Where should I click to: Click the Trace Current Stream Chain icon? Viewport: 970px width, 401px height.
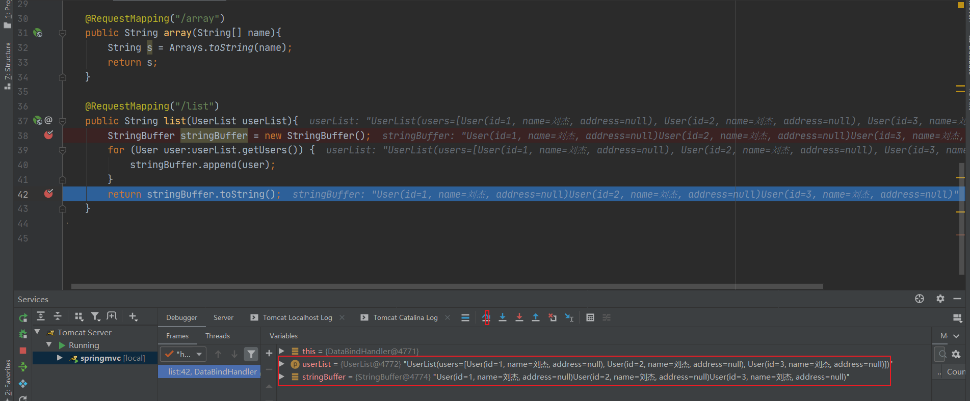607,317
